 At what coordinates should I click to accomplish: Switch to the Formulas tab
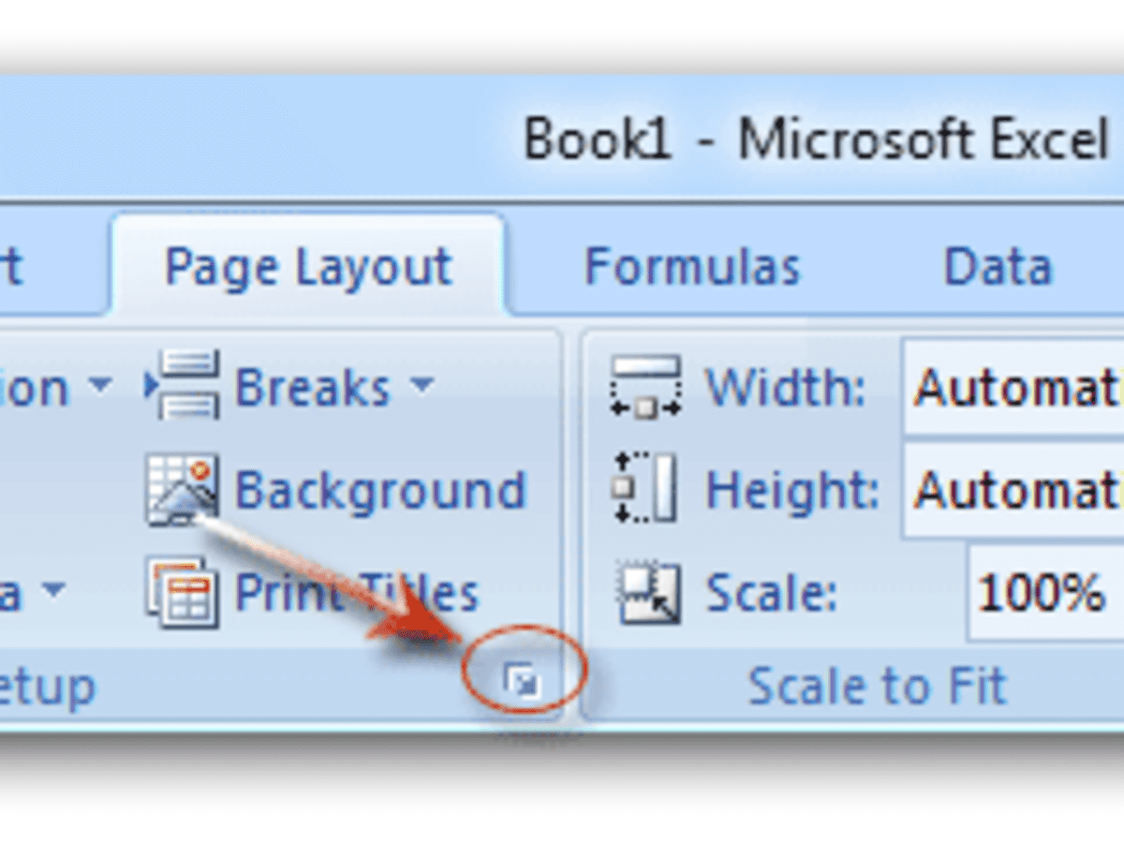(691, 267)
